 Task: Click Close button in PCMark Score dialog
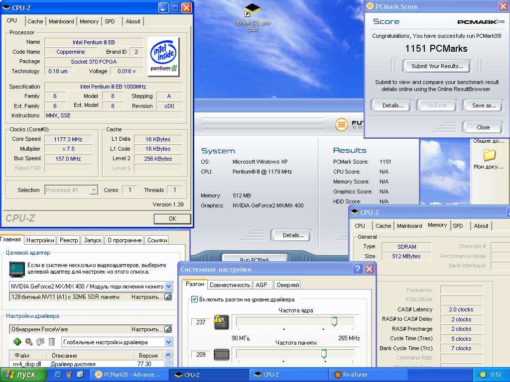483,127
